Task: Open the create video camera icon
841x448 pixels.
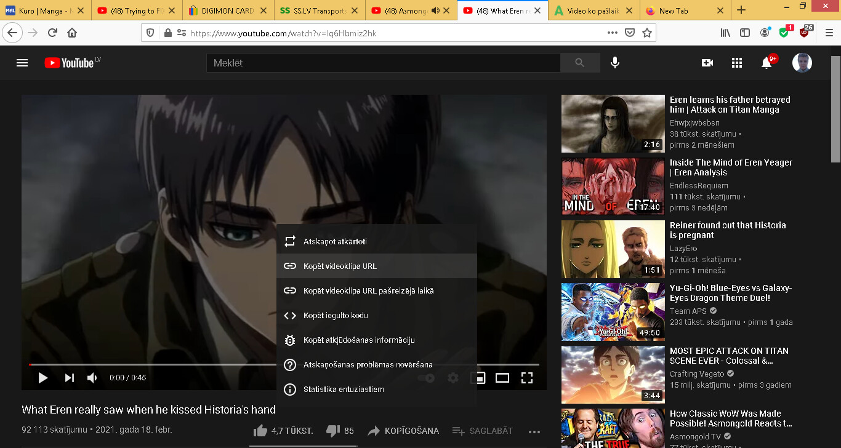Action: point(707,63)
